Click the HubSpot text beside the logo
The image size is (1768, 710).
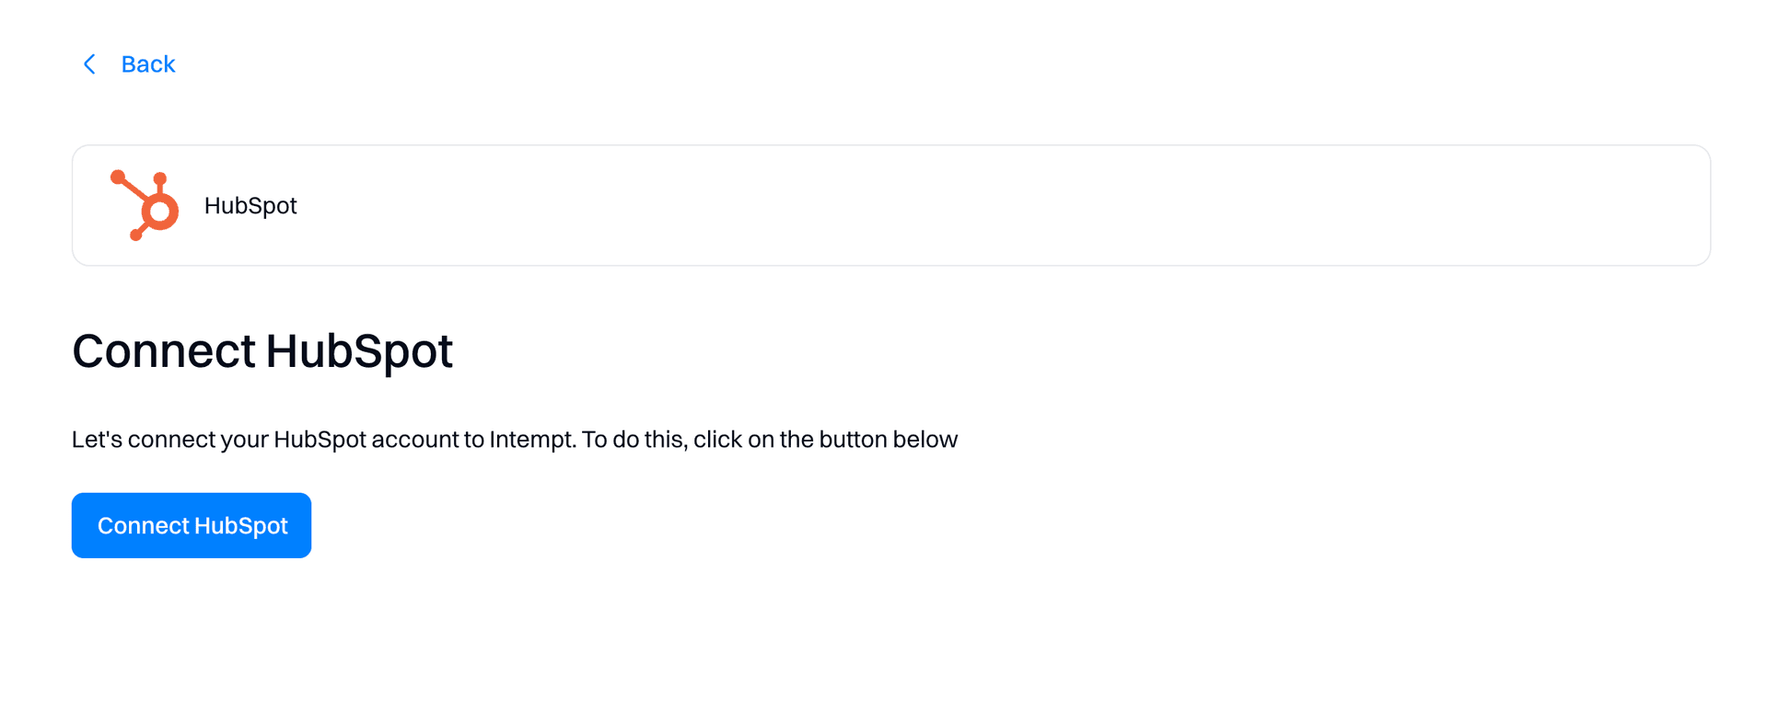point(250,205)
